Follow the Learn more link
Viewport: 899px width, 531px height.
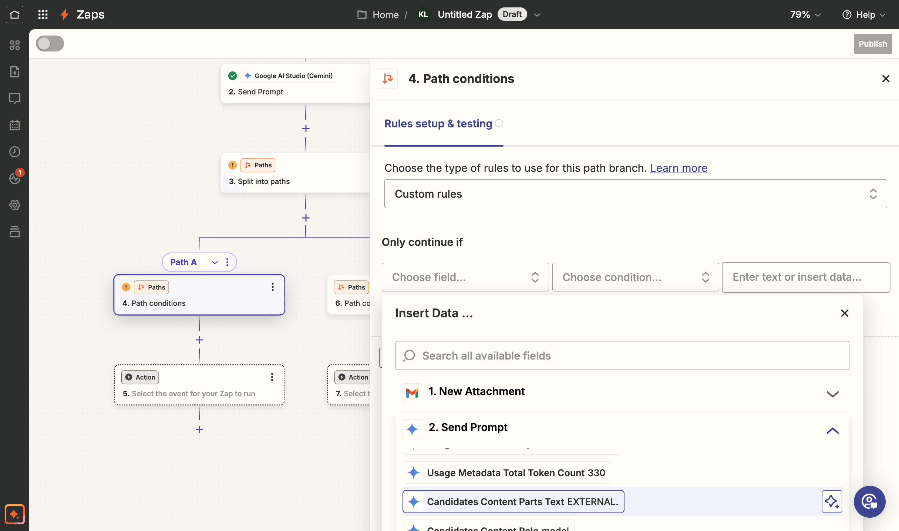tap(679, 168)
